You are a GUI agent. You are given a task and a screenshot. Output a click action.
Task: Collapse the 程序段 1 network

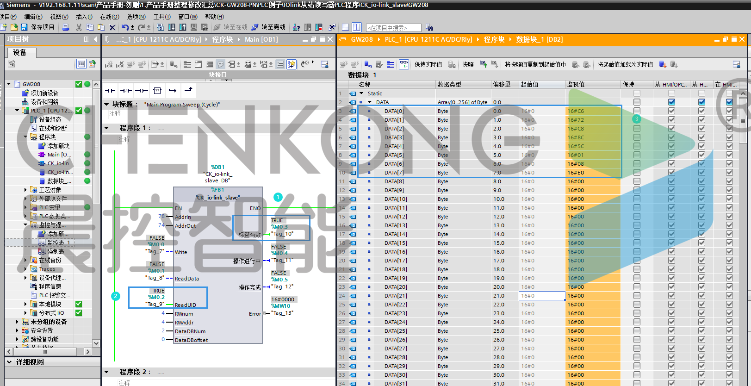coord(107,128)
